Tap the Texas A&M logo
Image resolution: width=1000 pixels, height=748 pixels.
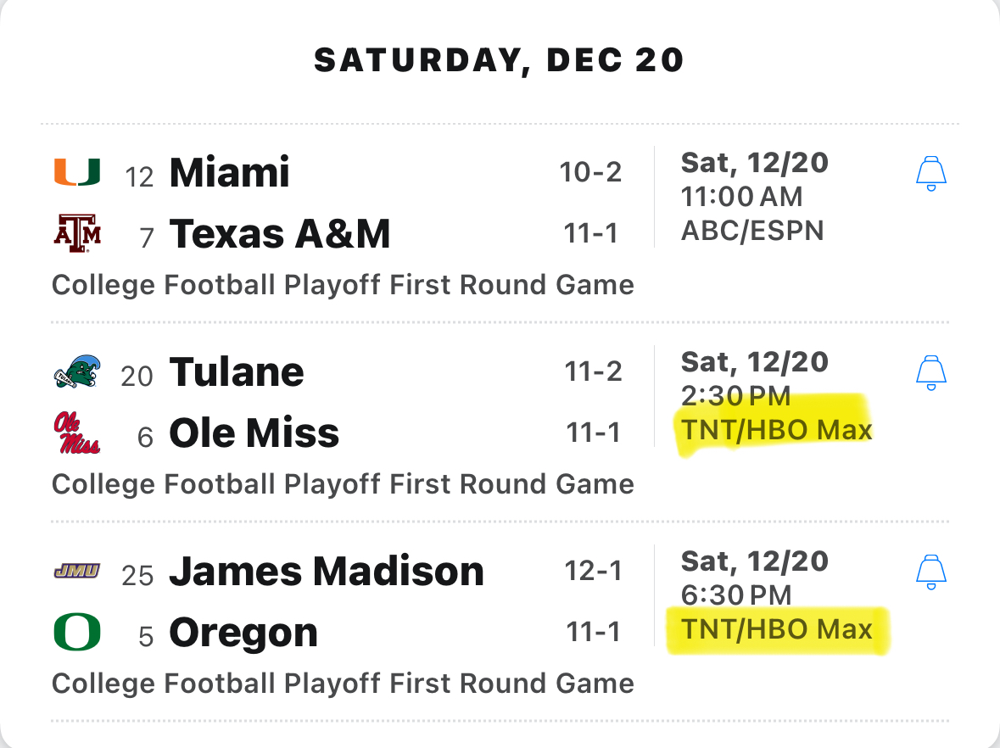coord(77,233)
